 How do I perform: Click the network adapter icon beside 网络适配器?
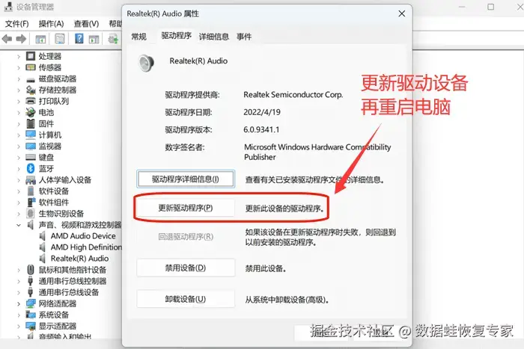(31, 303)
